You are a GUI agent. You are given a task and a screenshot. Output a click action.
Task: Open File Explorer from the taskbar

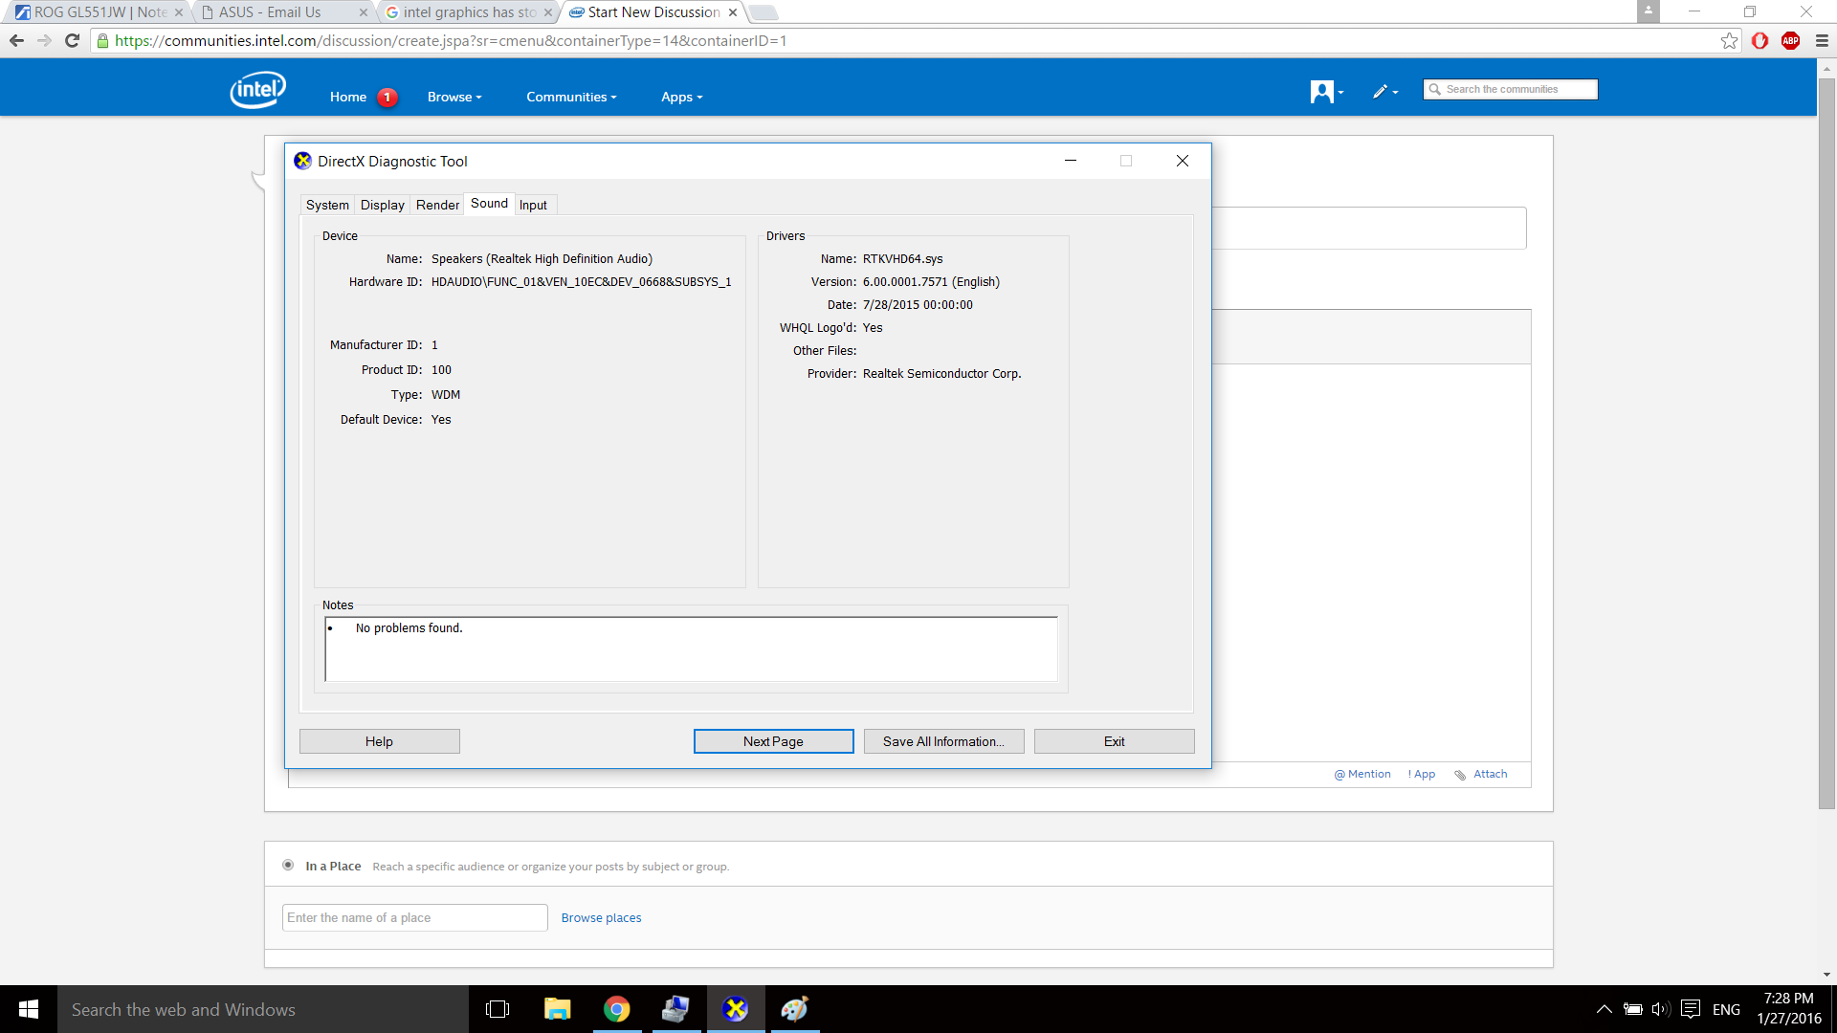click(x=557, y=1009)
